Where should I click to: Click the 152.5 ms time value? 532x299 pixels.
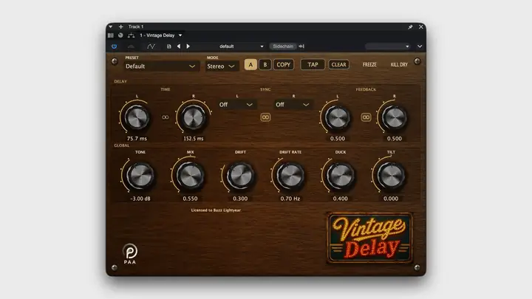tap(194, 139)
